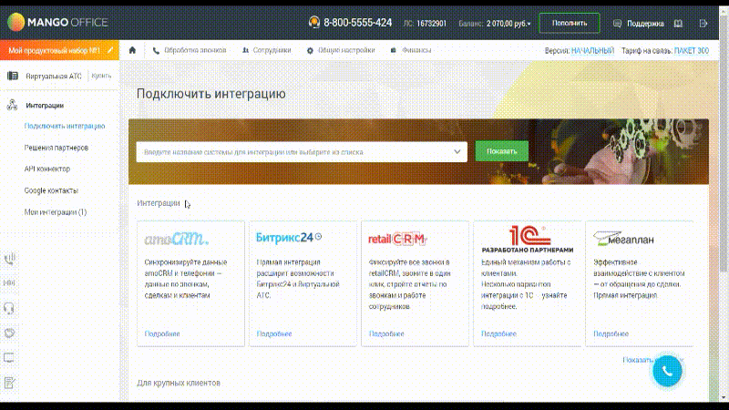The width and height of the screenshot is (729, 410).
Task: Open Сотрудники menu
Action: tap(267, 50)
